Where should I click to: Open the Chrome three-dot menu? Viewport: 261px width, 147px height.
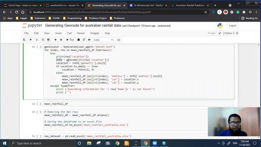(x=257, y=12)
